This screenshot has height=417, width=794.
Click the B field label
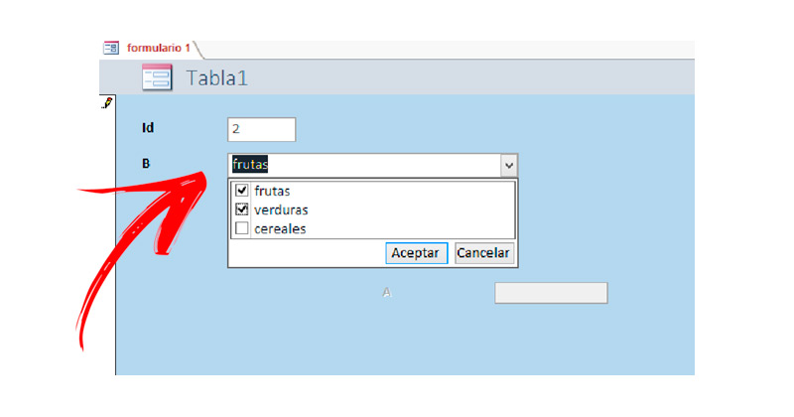(x=146, y=164)
